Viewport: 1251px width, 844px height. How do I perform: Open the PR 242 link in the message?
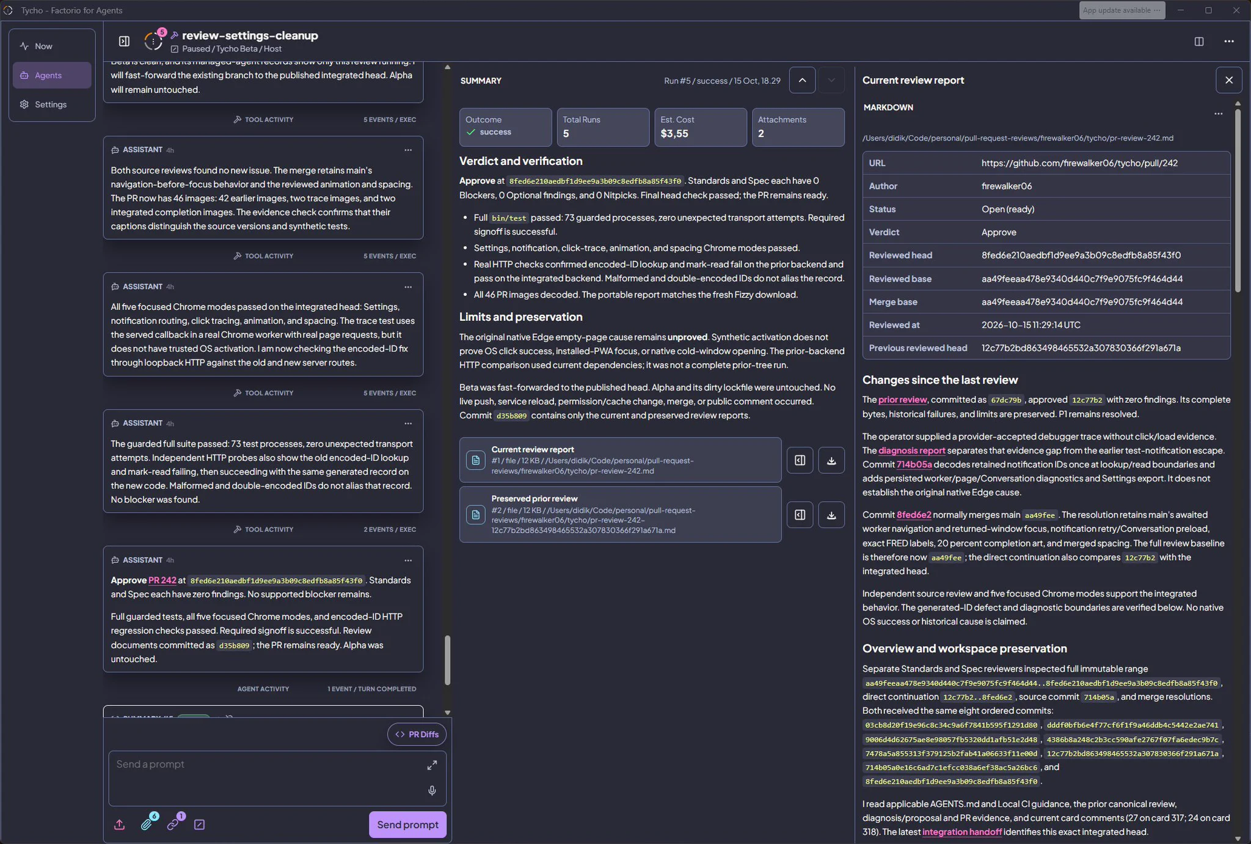pos(162,580)
